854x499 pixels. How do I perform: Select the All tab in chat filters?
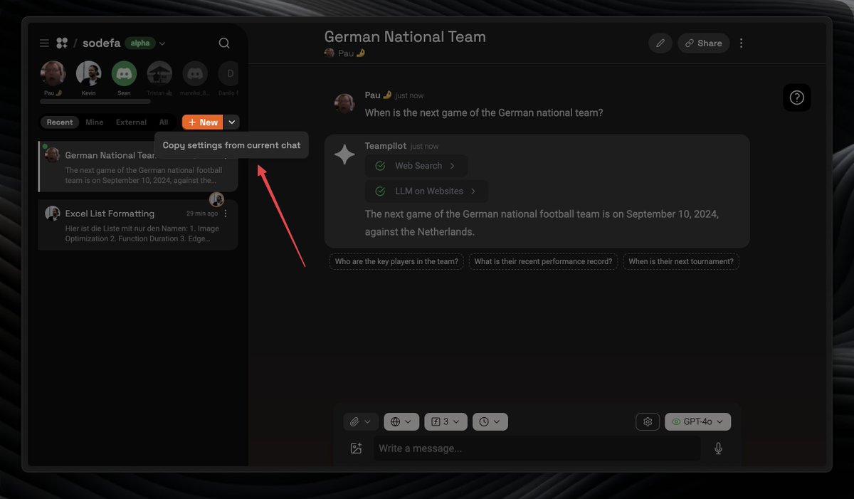point(164,122)
